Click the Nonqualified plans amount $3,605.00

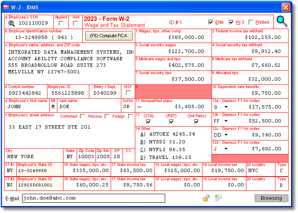coord(189,106)
